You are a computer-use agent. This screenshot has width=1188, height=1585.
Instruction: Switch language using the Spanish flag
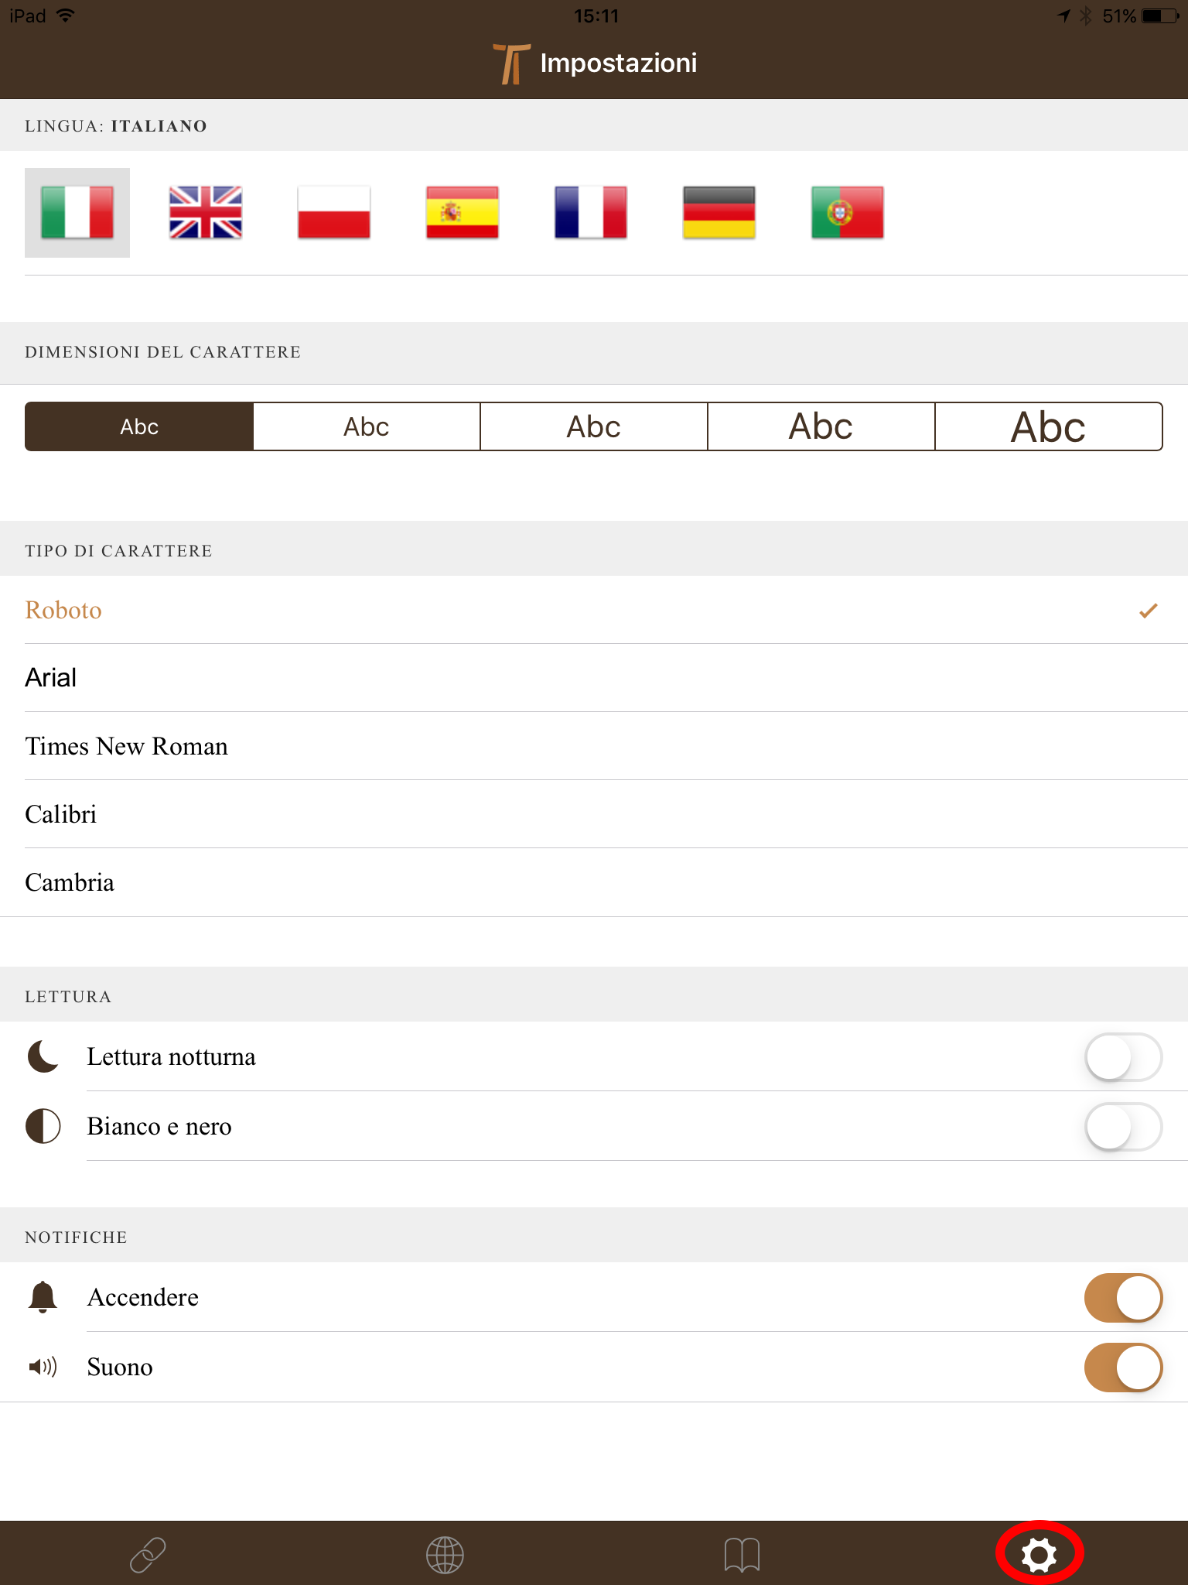(x=463, y=212)
